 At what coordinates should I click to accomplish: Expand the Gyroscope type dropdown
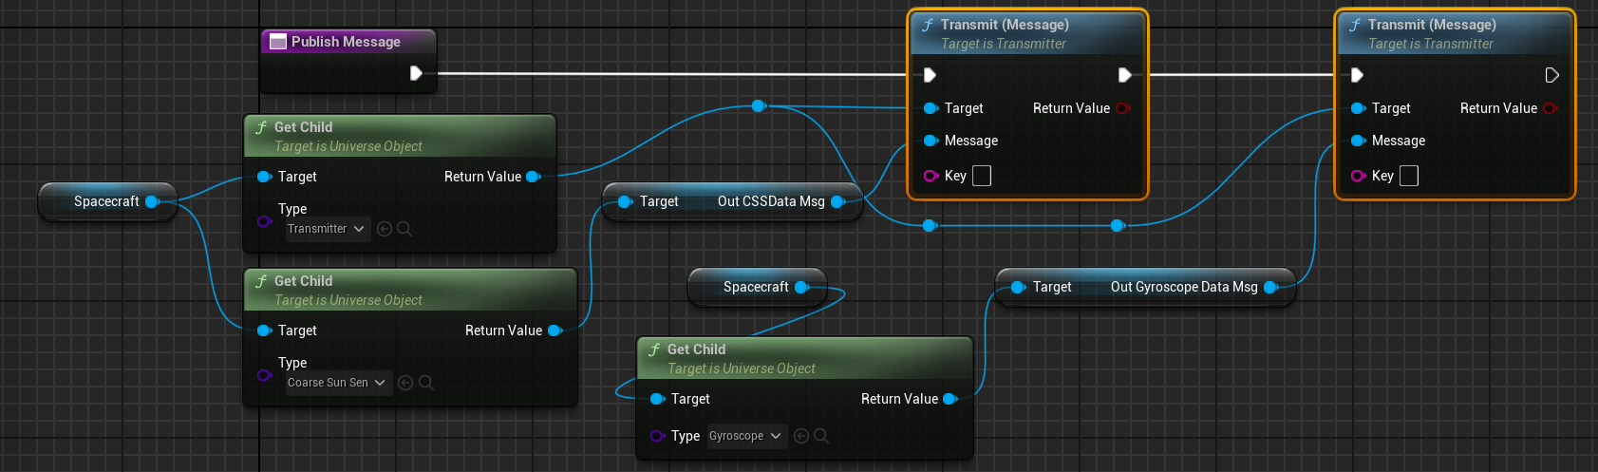(x=746, y=436)
